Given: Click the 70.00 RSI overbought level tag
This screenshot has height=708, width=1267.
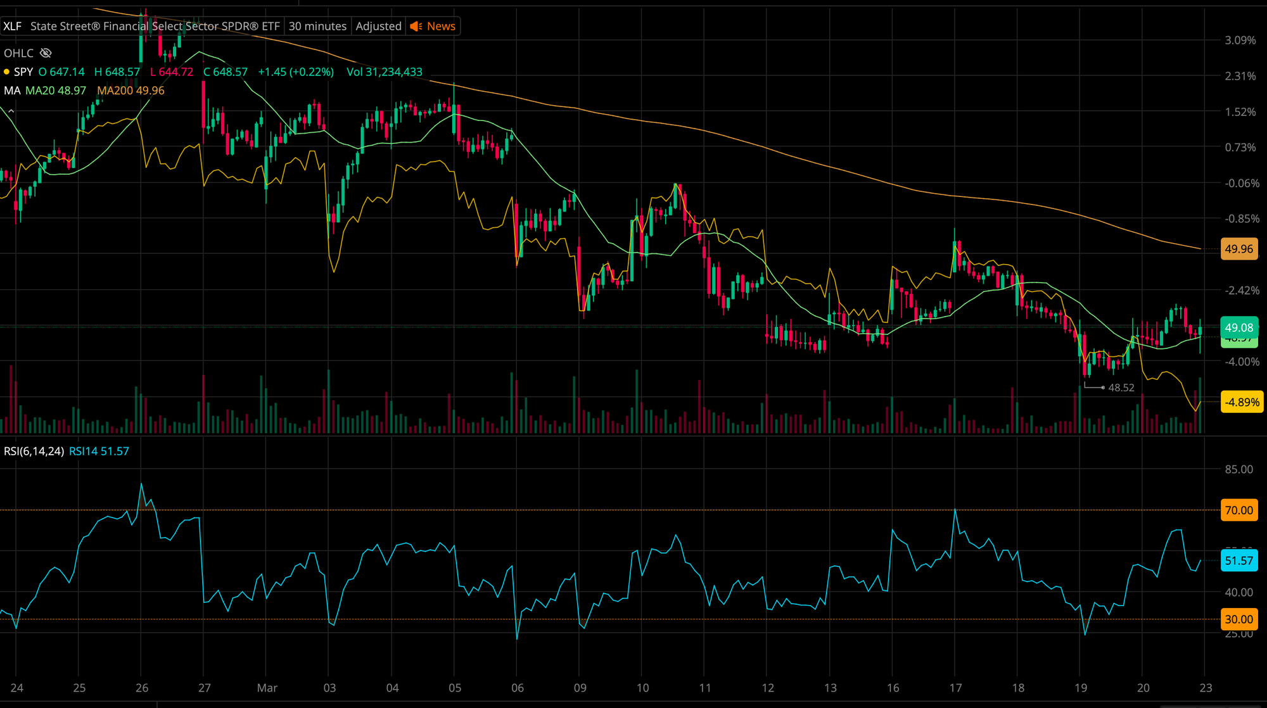Looking at the screenshot, I should pos(1238,510).
